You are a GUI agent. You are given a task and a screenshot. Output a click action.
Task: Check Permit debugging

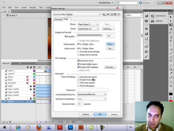click(79, 86)
